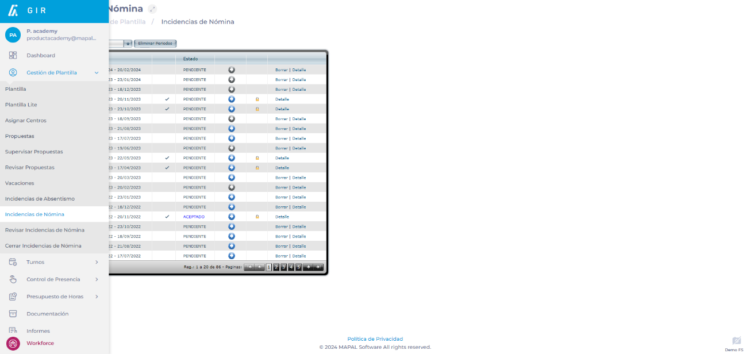
Task: Click the Control de Presencia hand icon
Action: coord(13,279)
